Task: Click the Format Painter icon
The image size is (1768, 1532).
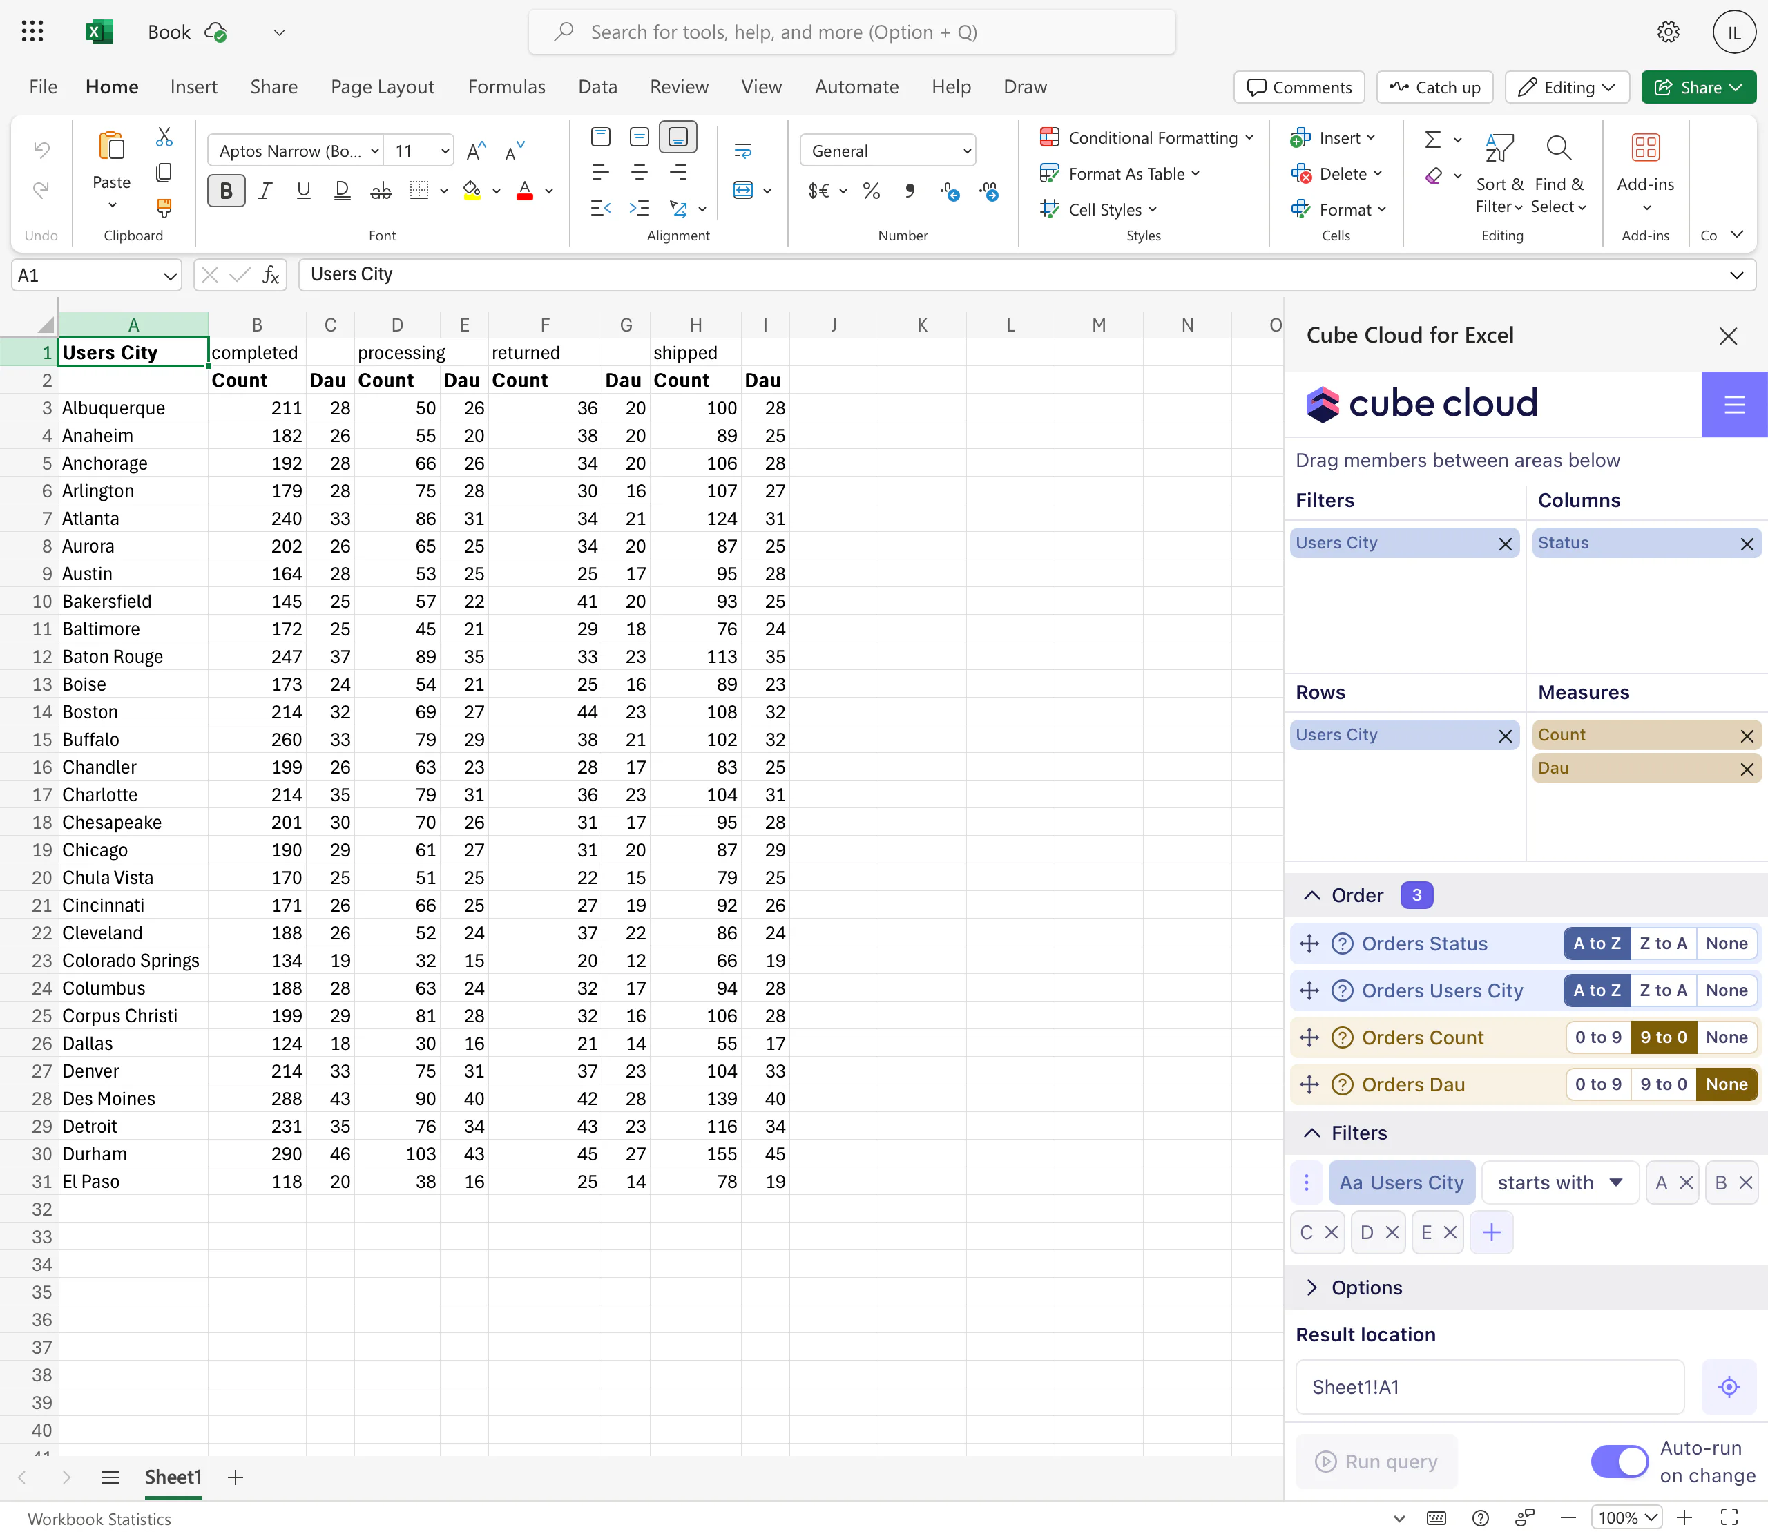Action: [x=164, y=208]
